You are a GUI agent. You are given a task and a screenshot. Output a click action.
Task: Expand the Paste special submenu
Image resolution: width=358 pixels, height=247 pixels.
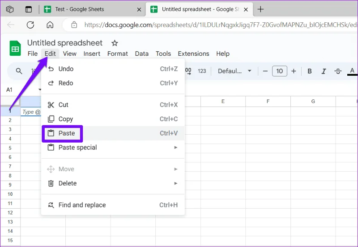pyautogui.click(x=113, y=148)
